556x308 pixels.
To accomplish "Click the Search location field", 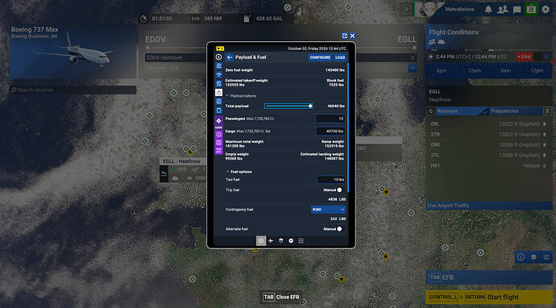I will (x=73, y=90).
